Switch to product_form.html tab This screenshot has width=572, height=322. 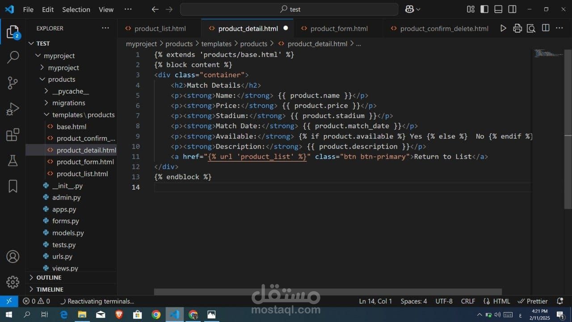(x=338, y=28)
